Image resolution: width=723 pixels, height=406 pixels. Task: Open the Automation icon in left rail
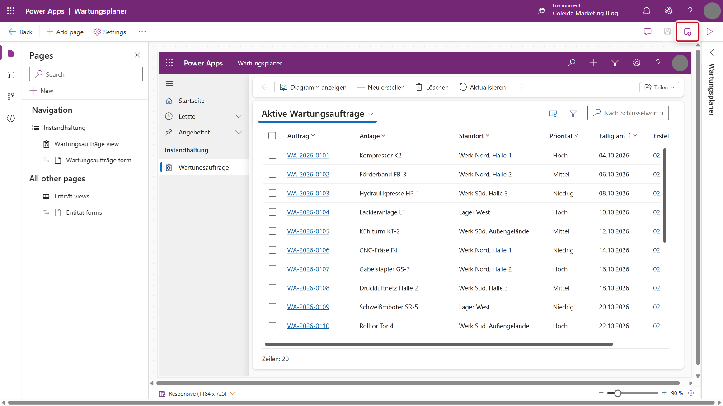(11, 97)
